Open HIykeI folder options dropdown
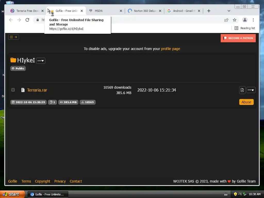Image resolution: width=264 pixels, height=198 pixels. tap(41, 61)
